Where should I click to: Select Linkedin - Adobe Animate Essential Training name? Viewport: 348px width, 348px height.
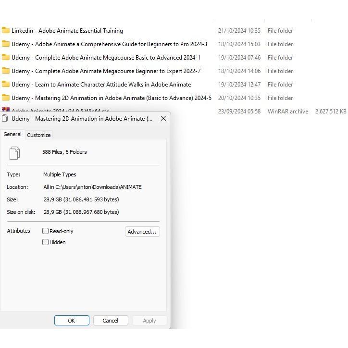pos(67,31)
